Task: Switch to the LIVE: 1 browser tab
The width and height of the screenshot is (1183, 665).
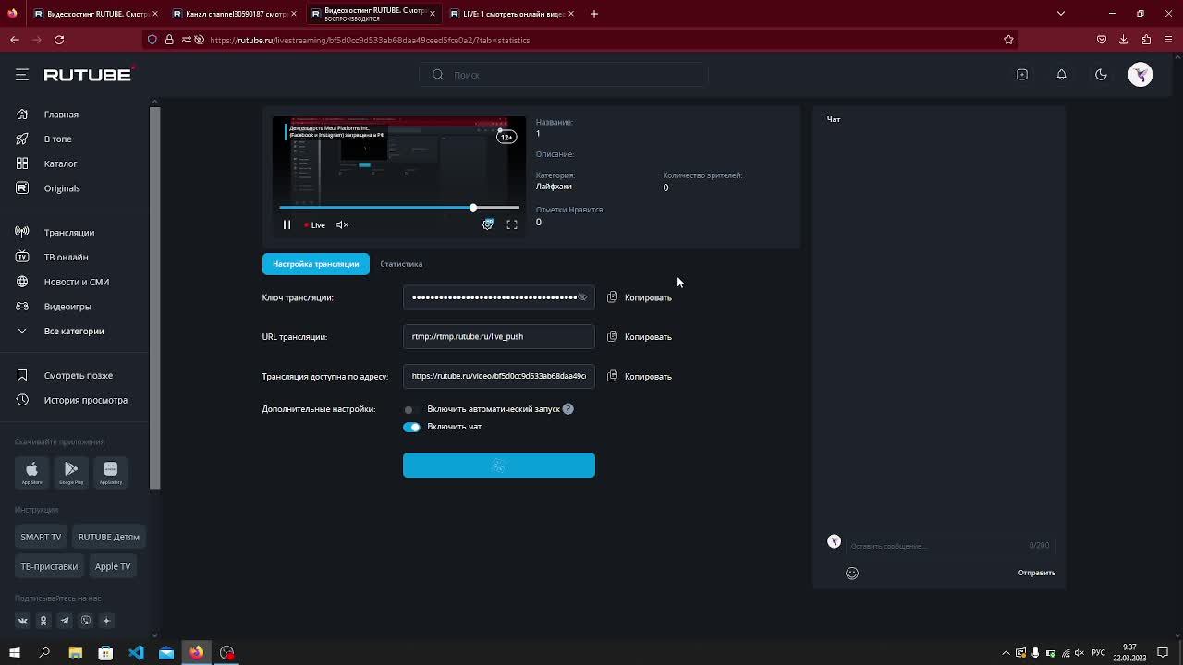Action: (512, 14)
